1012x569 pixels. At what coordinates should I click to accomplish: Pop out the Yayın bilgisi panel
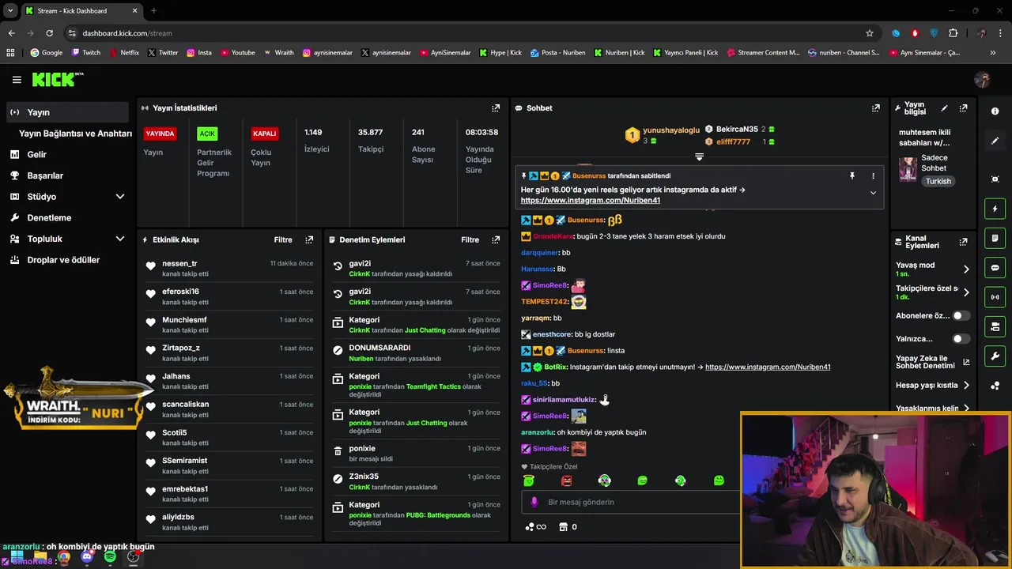[x=963, y=108]
